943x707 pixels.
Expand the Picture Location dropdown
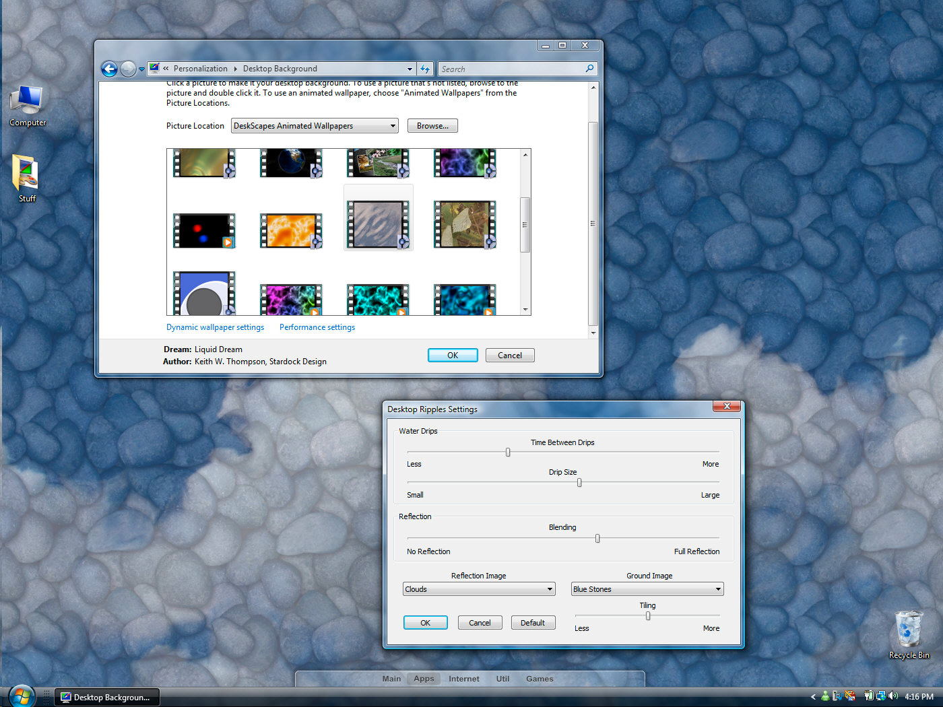(x=314, y=126)
